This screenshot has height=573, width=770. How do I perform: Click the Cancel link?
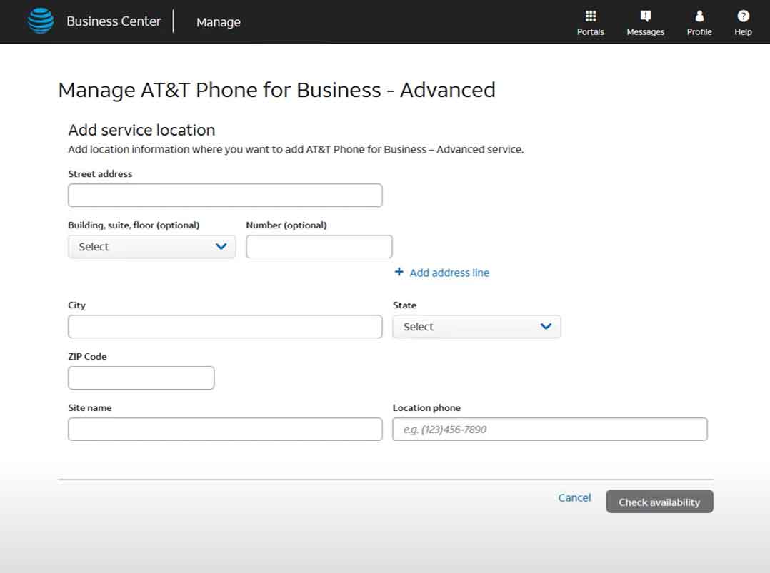point(574,497)
